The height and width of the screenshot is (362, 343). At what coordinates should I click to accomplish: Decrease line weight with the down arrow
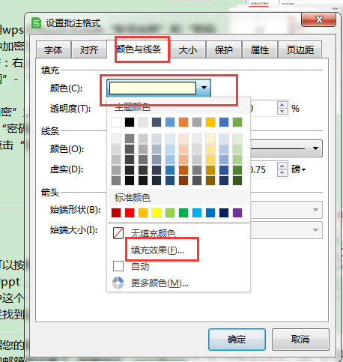(x=282, y=172)
